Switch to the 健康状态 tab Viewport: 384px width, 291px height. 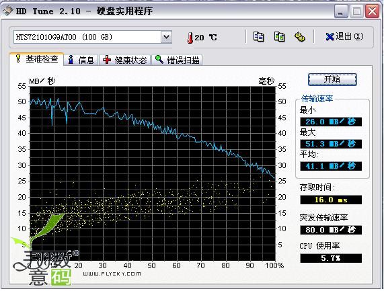click(124, 60)
